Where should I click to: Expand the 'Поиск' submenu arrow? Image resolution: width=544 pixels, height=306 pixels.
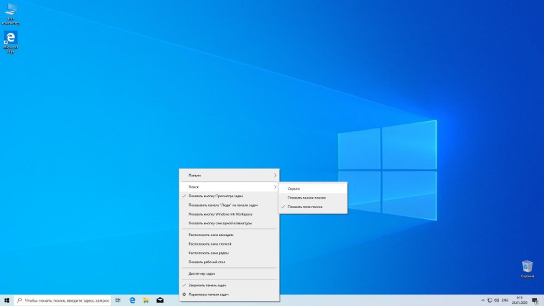(x=275, y=186)
